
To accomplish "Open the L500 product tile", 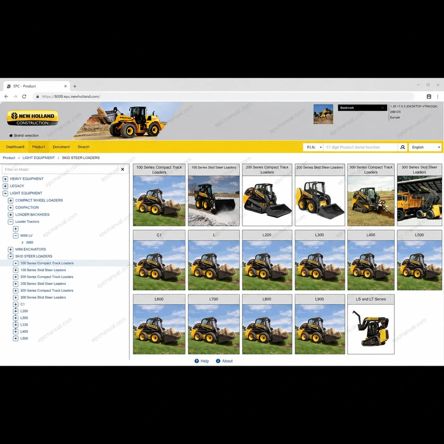I will tap(420, 260).
